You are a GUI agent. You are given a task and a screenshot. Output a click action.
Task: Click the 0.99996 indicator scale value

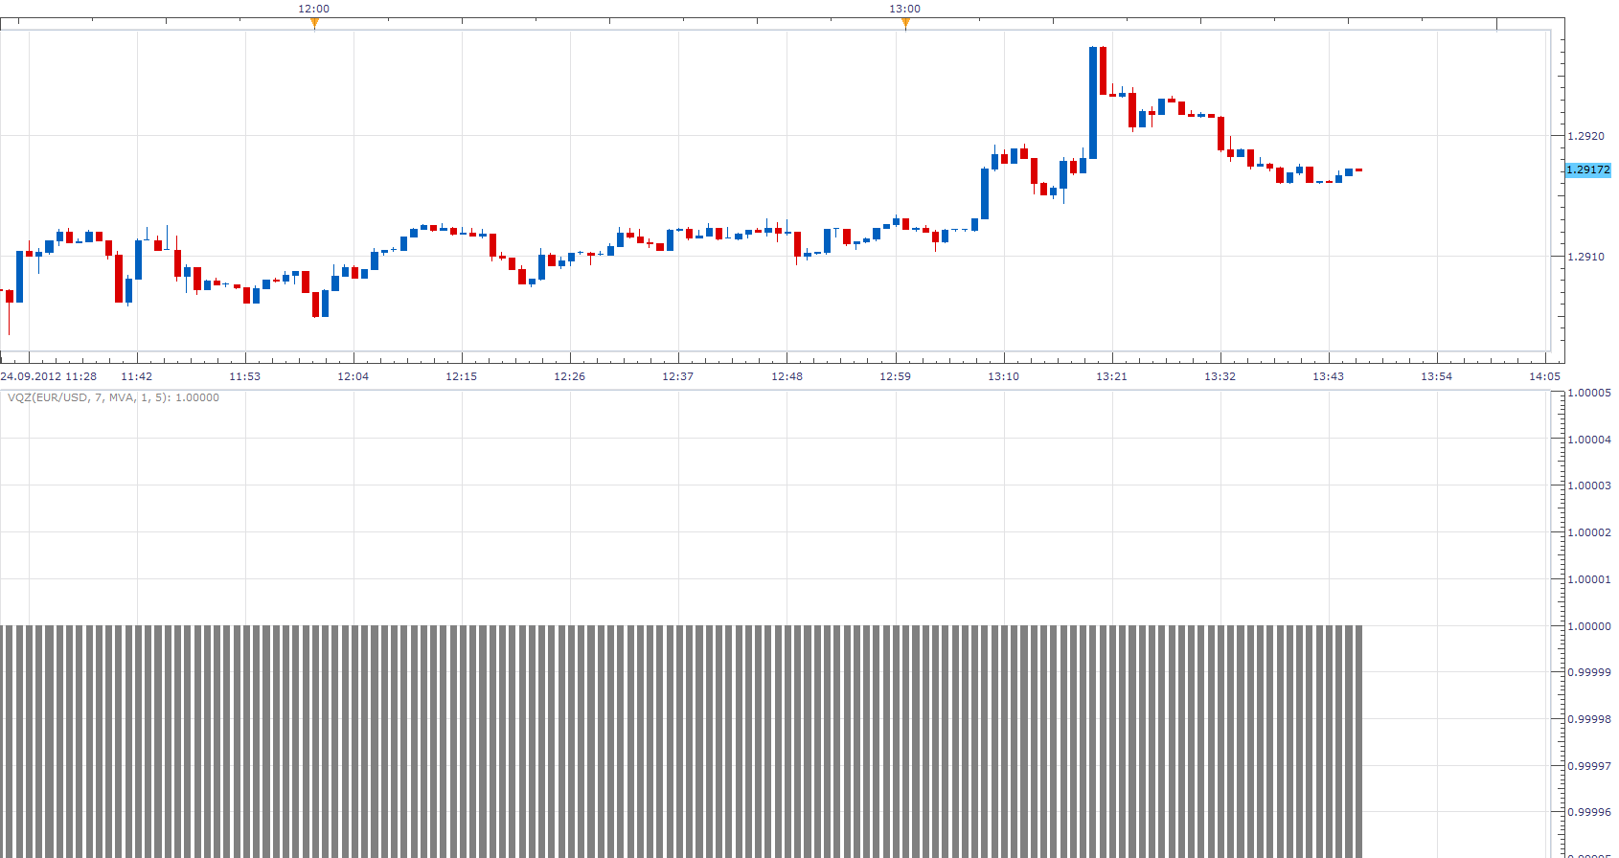(1589, 812)
